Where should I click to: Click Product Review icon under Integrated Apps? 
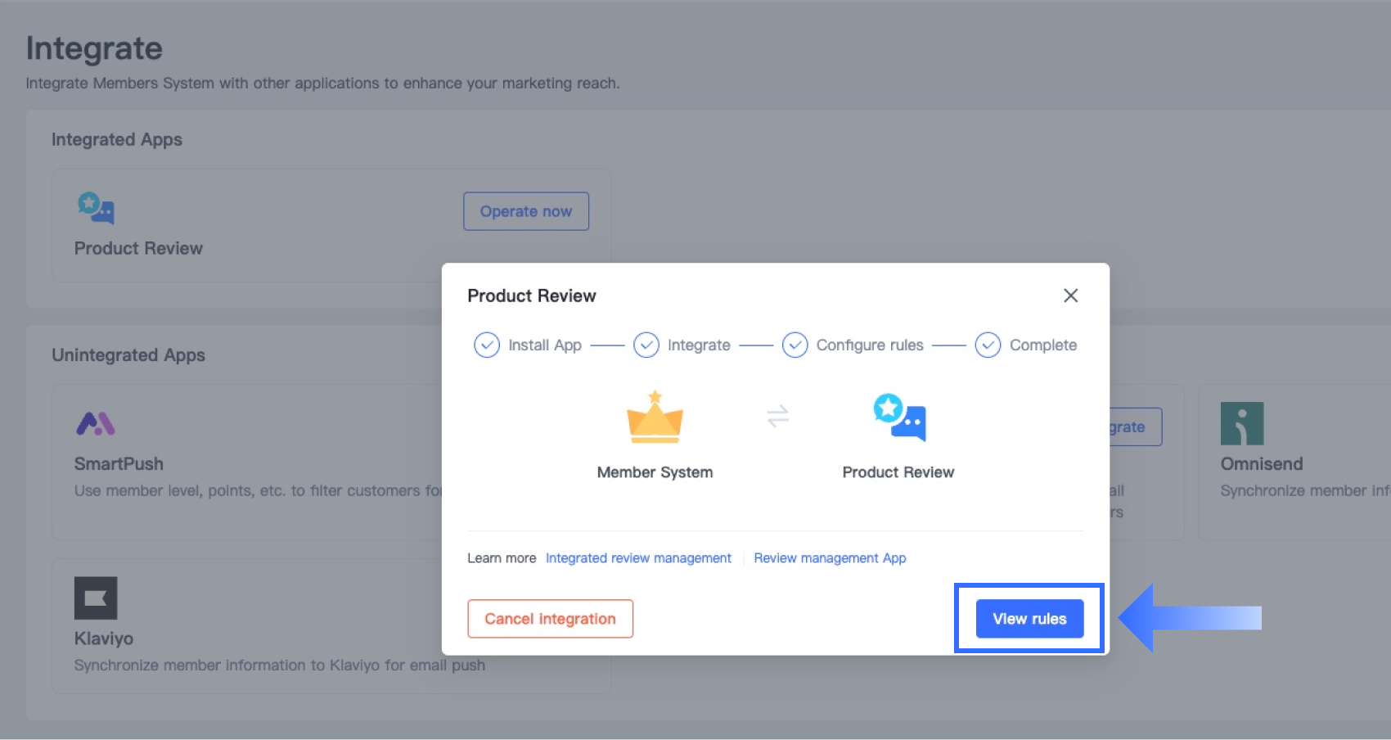tap(96, 208)
